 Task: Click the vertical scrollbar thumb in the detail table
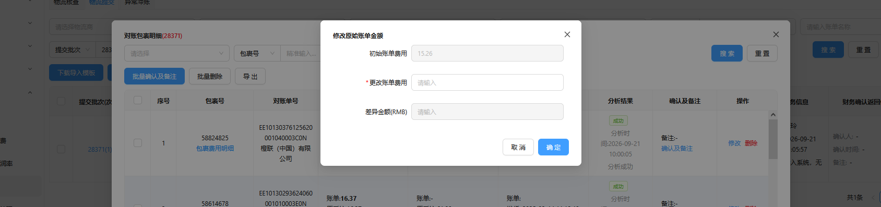point(773,139)
